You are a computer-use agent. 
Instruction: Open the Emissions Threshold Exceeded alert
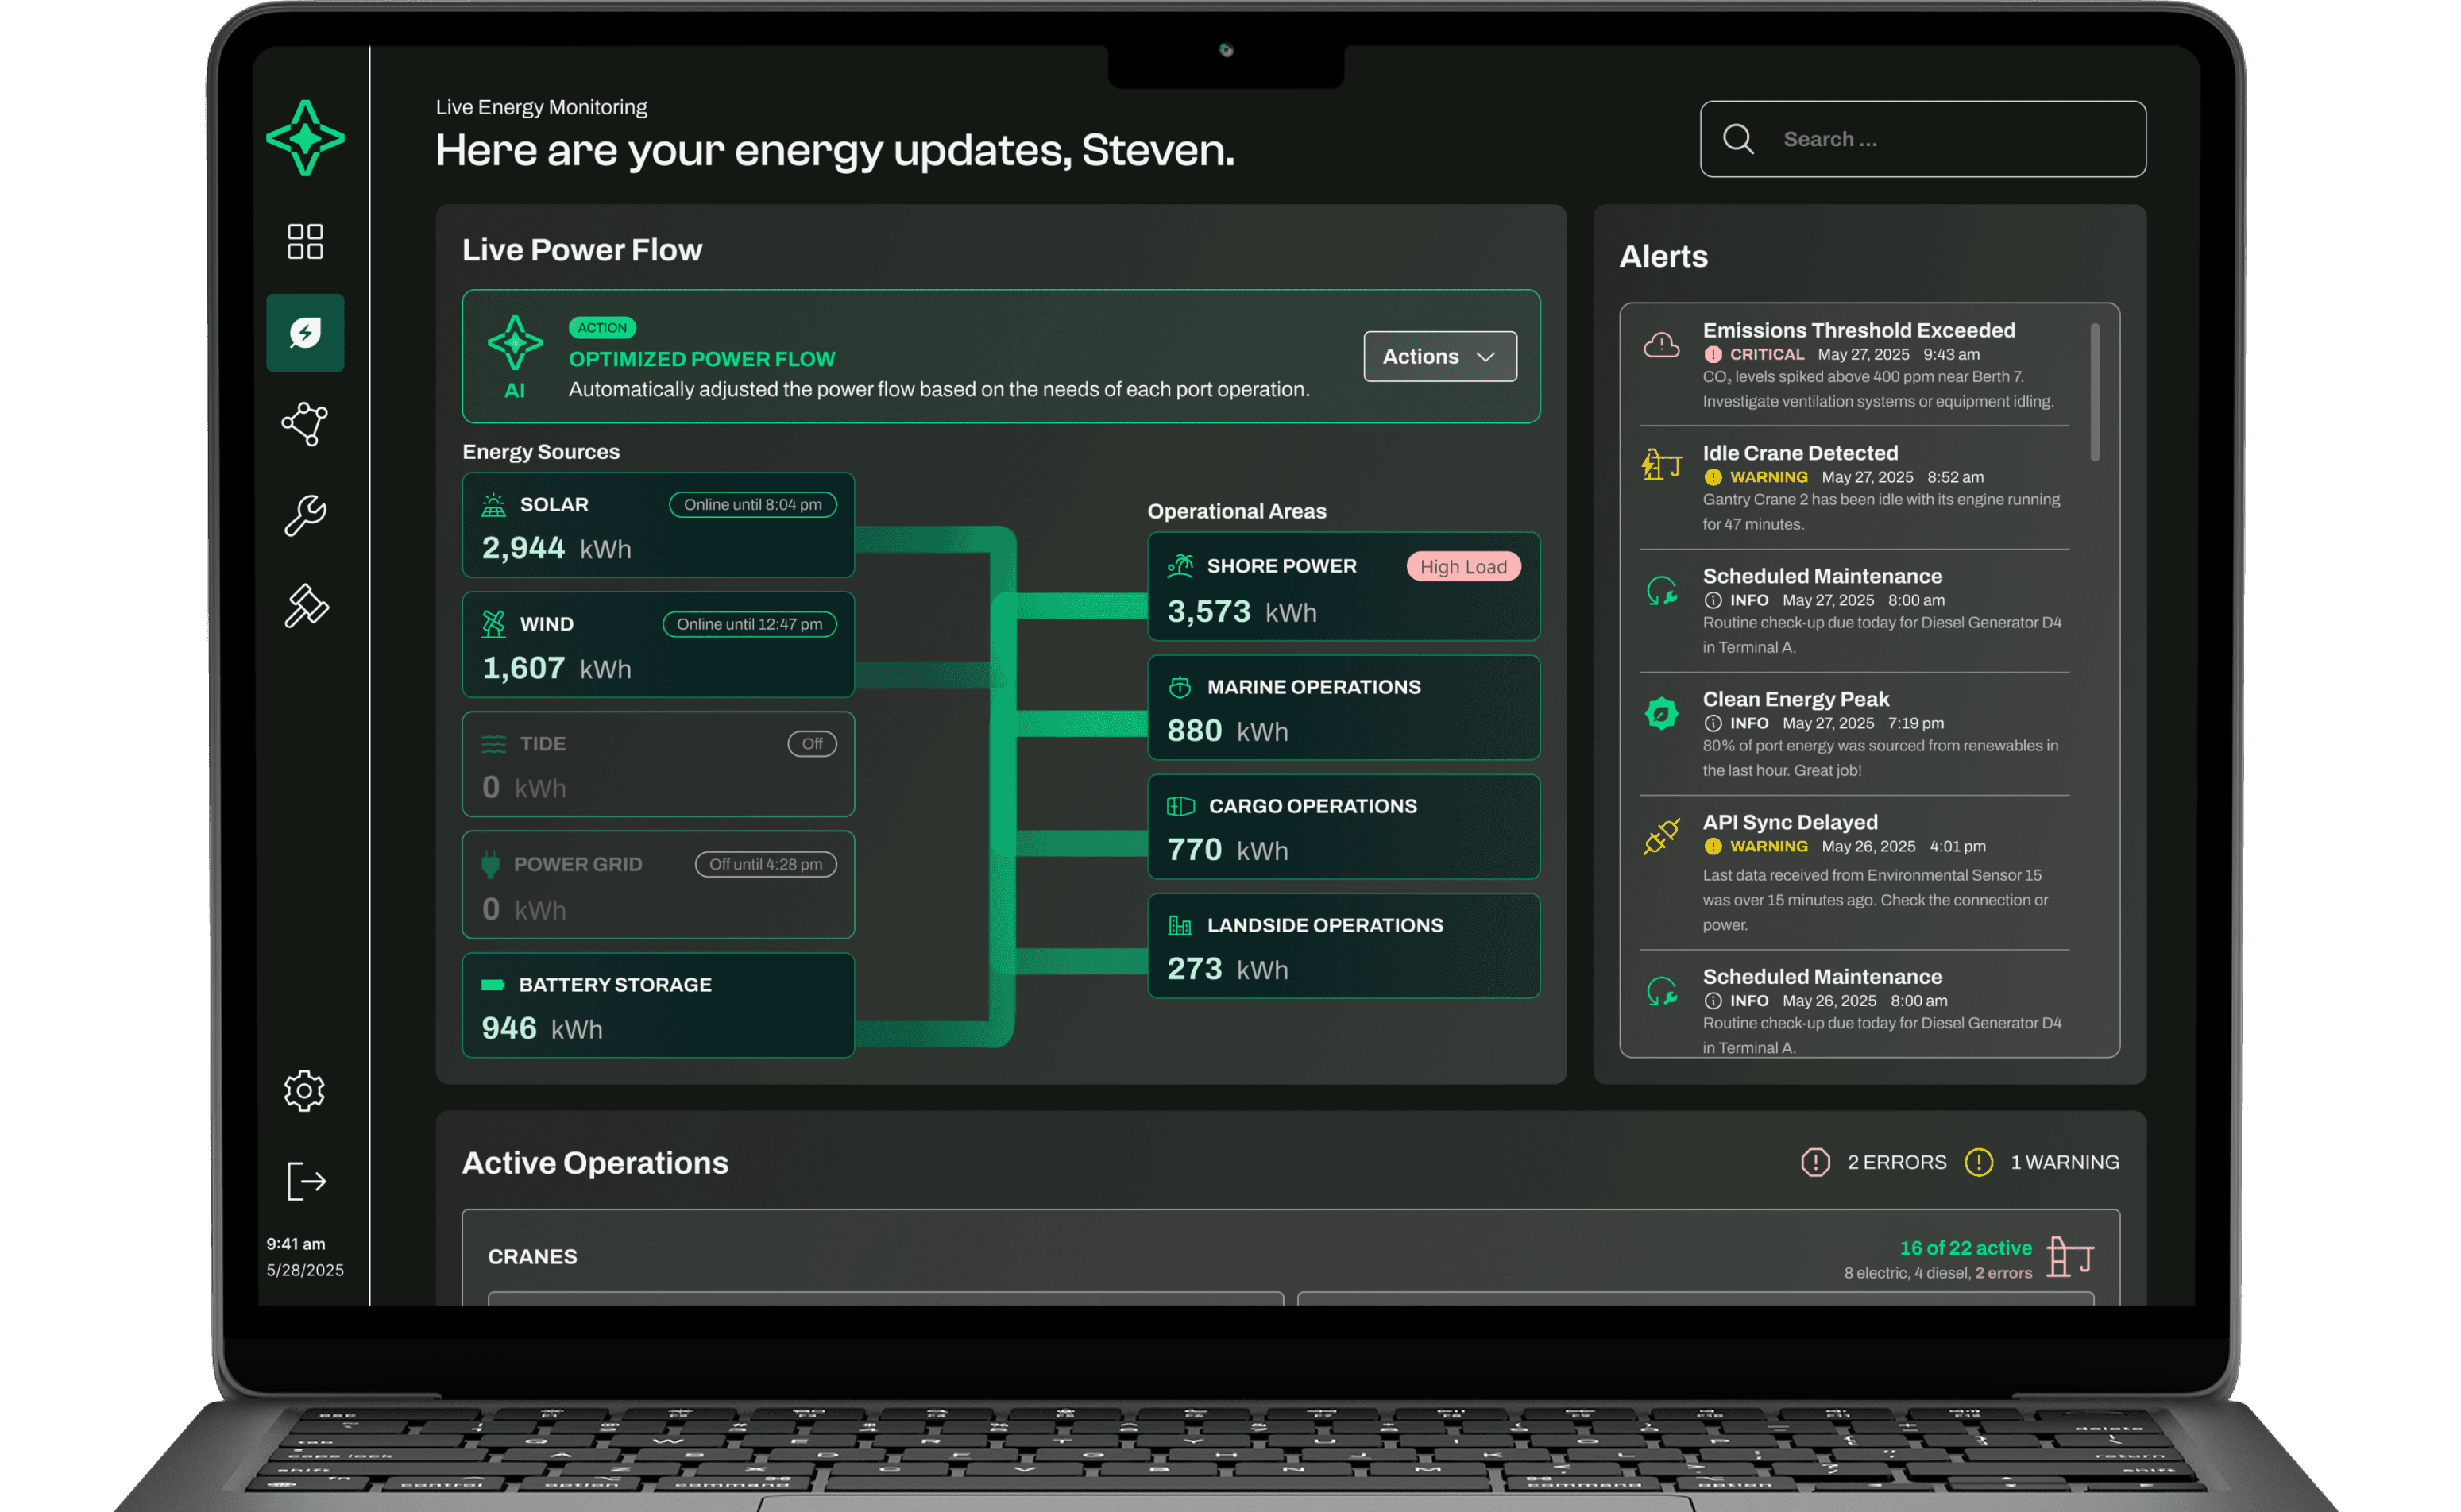coord(1858,330)
